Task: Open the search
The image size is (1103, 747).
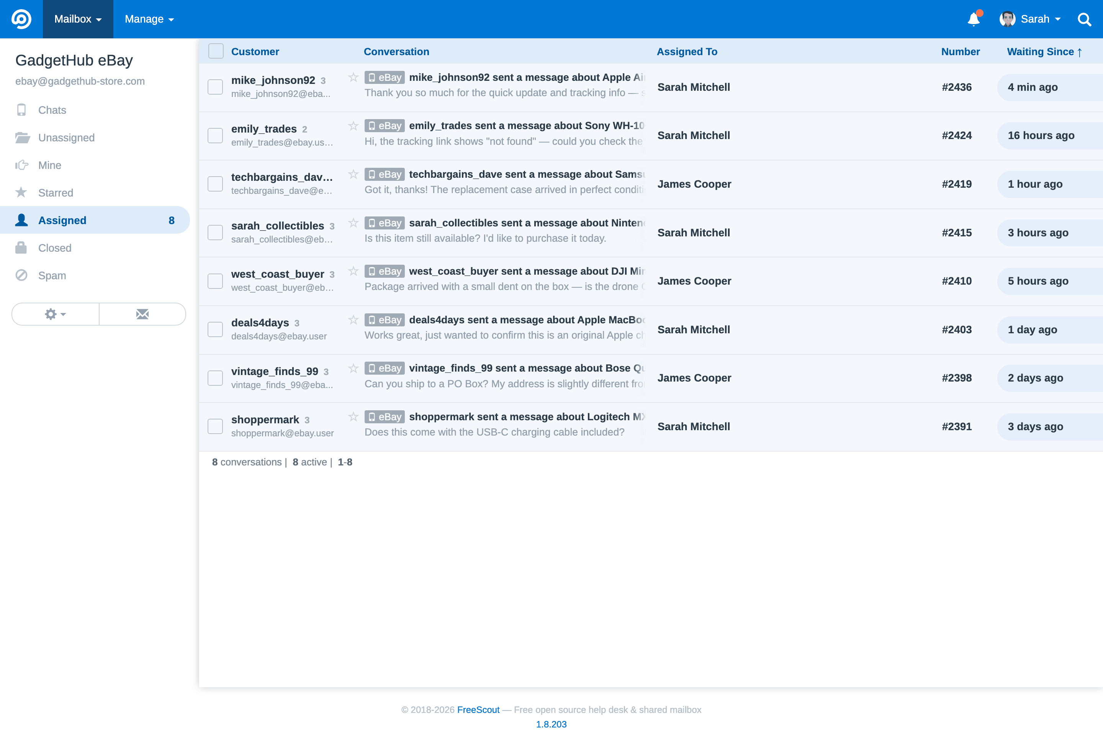Action: 1085,19
